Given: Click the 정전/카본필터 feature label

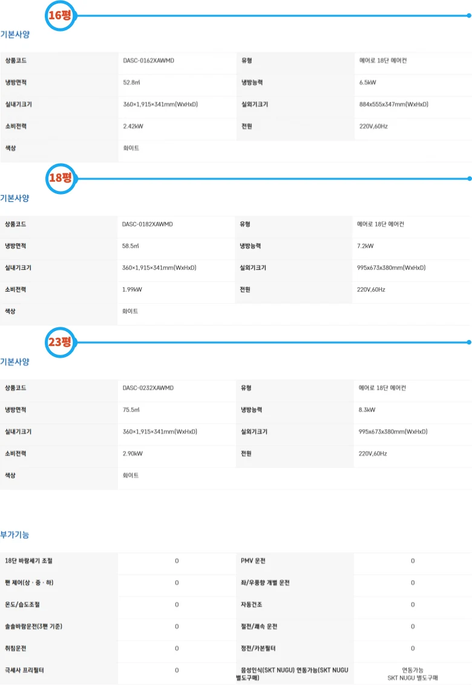Looking at the screenshot, I should click(258, 648).
